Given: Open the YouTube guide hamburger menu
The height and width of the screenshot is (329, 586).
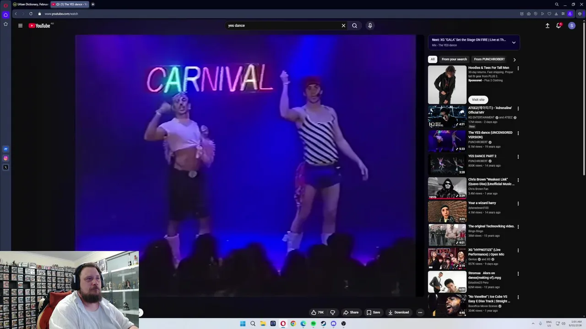Looking at the screenshot, I should click(20, 26).
